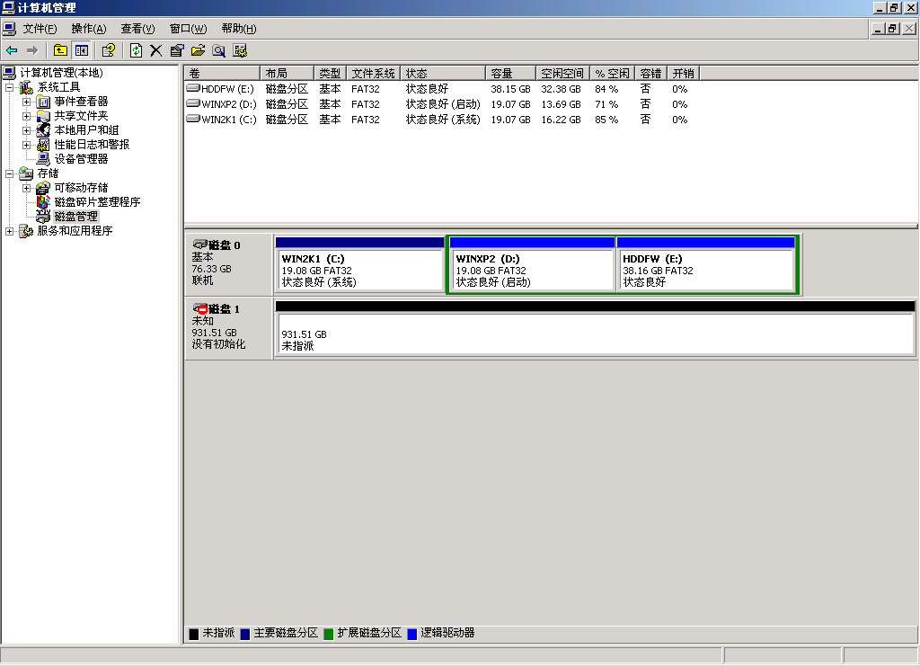
Task: Sort by the 布局 column header
Action: tap(287, 74)
